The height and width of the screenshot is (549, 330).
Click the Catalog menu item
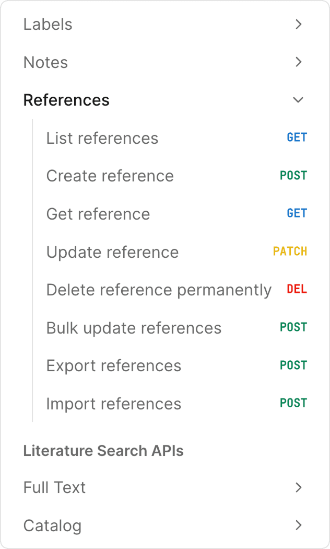coord(53,525)
